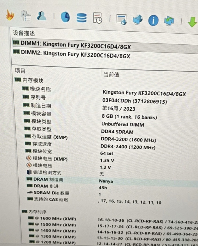
Task: Click the monitors with green refresh arrows
Action: point(169,21)
